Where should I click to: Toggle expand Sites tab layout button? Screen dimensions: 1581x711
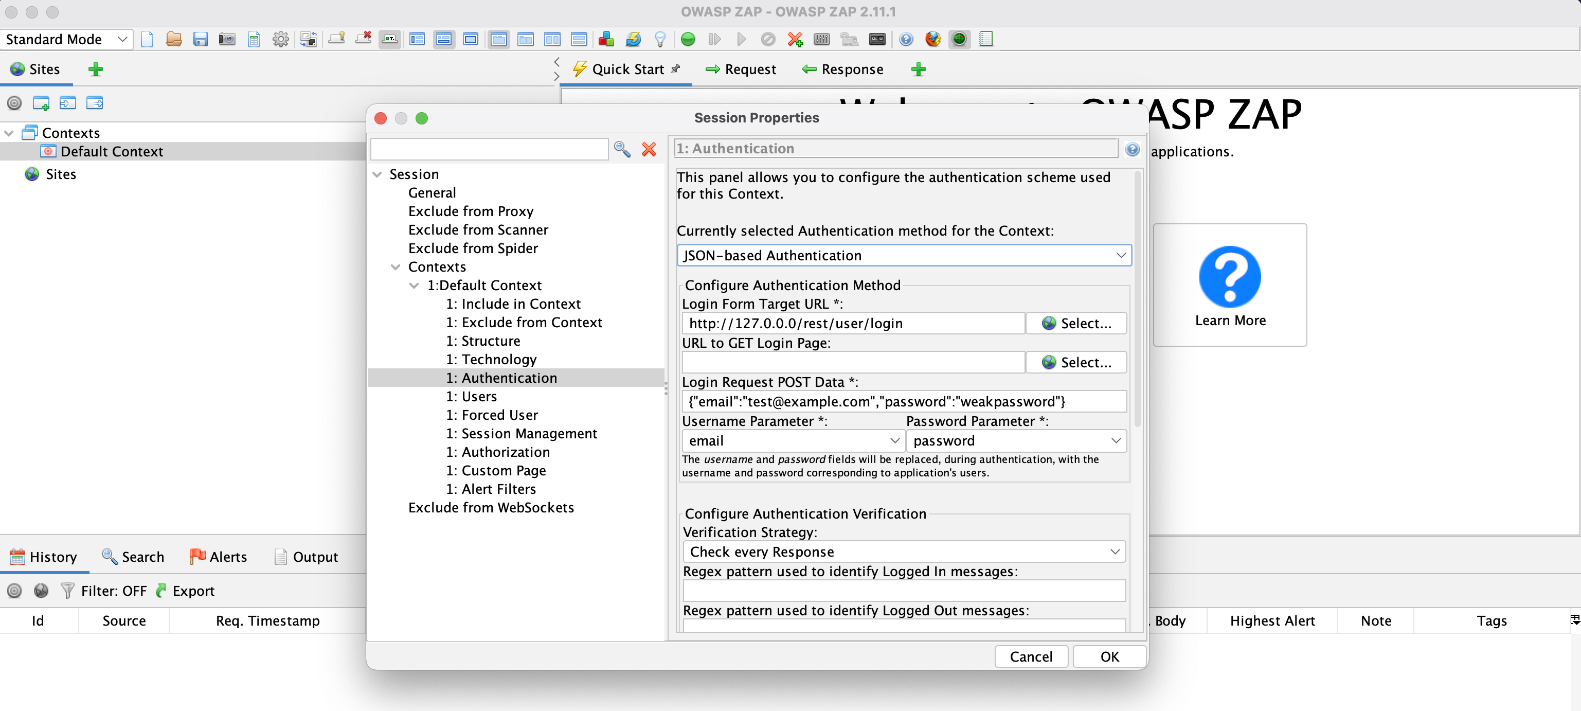[417, 39]
